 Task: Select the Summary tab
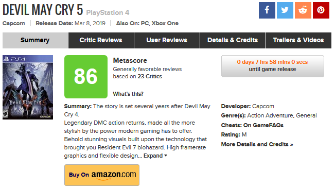click(35, 40)
